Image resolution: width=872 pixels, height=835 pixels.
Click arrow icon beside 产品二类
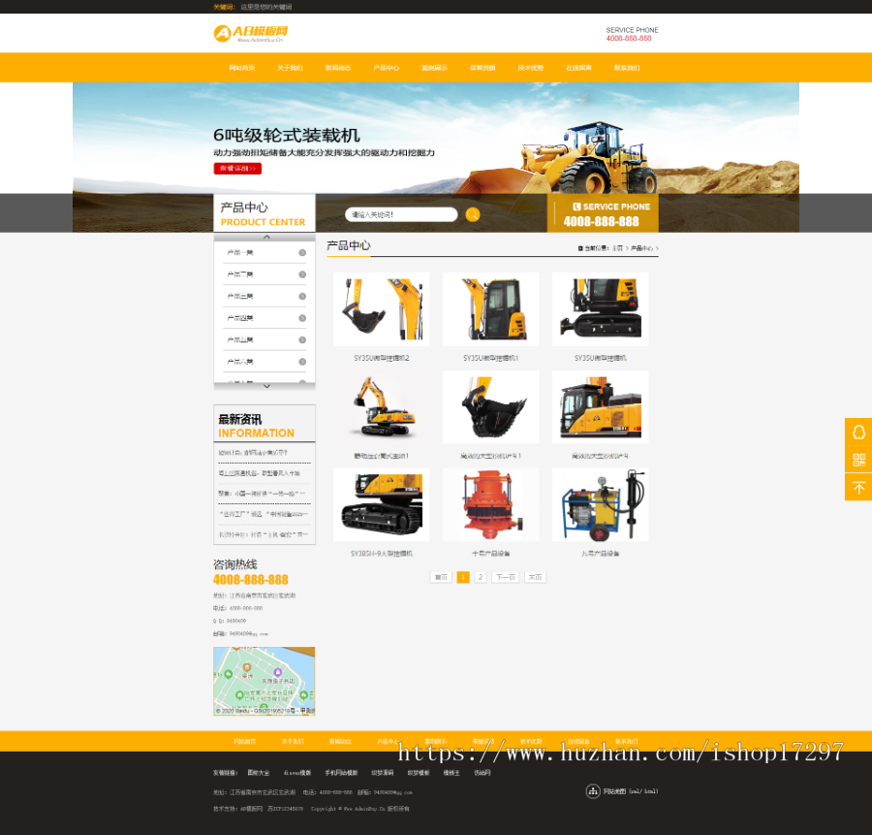[302, 274]
